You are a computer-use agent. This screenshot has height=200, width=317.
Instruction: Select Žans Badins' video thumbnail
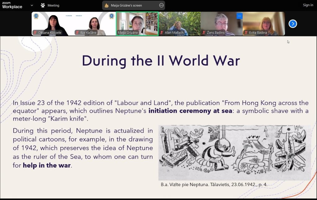222,23
